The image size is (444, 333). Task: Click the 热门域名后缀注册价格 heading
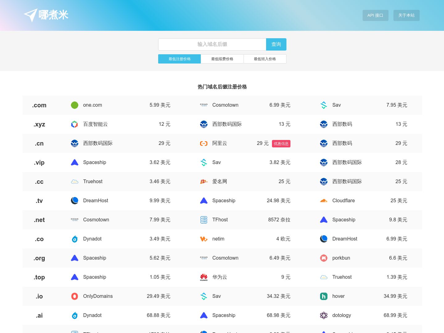[x=222, y=87]
